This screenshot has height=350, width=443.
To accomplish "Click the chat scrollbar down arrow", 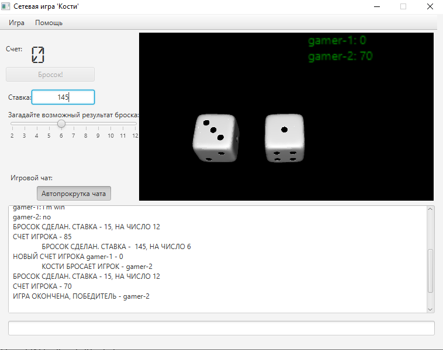I will (431, 309).
